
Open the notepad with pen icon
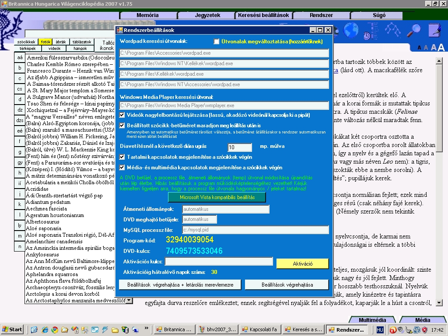tap(435, 30)
